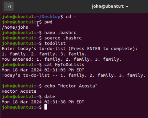This screenshot has width=148, height=118.
Task: Click the ~/Desktop path in first prompt
Action: (x=48, y=17)
